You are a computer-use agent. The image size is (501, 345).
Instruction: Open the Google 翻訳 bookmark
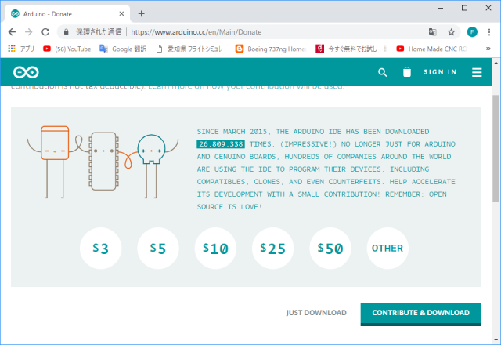tap(123, 49)
